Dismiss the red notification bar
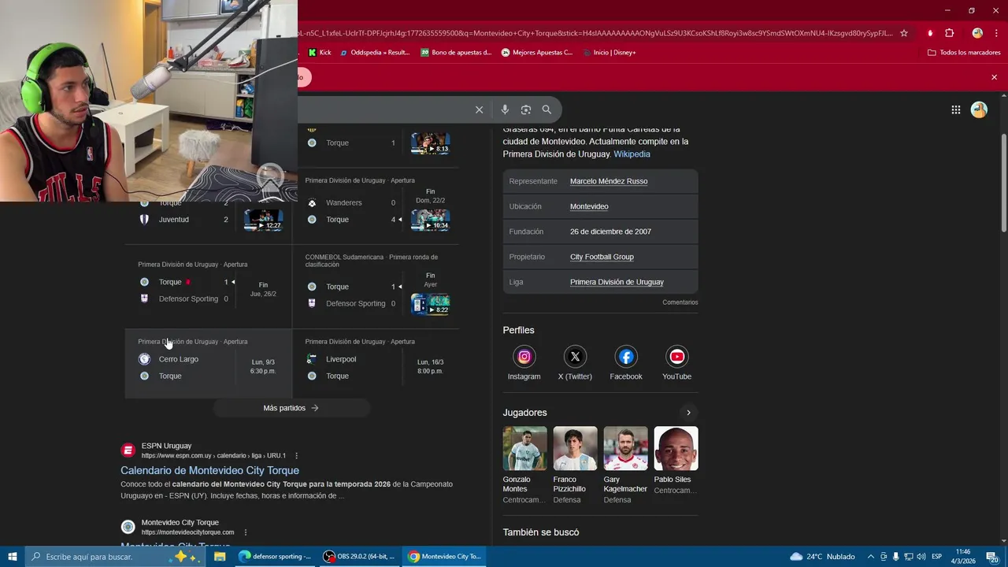Image resolution: width=1008 pixels, height=567 pixels. (x=994, y=77)
